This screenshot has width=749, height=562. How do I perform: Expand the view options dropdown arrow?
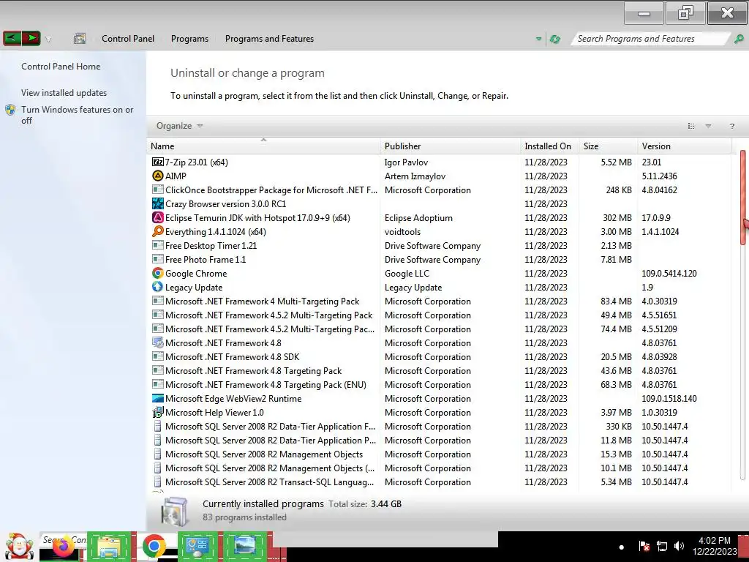point(708,126)
